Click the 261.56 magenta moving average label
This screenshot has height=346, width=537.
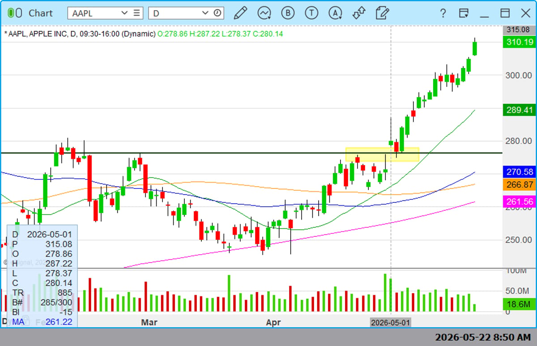[519, 201]
